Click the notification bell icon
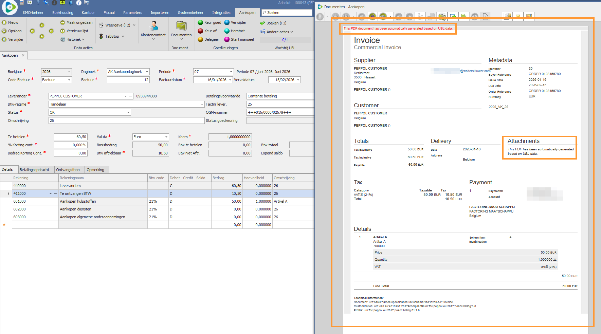Screen dimensions: 601x334 (x=71, y=3)
